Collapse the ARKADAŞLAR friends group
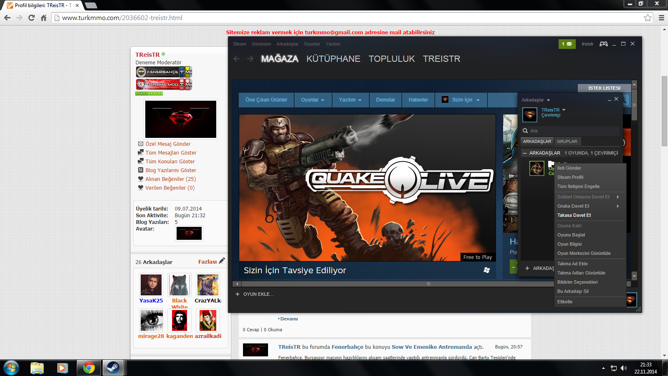This screenshot has height=376, width=668. 525,153
